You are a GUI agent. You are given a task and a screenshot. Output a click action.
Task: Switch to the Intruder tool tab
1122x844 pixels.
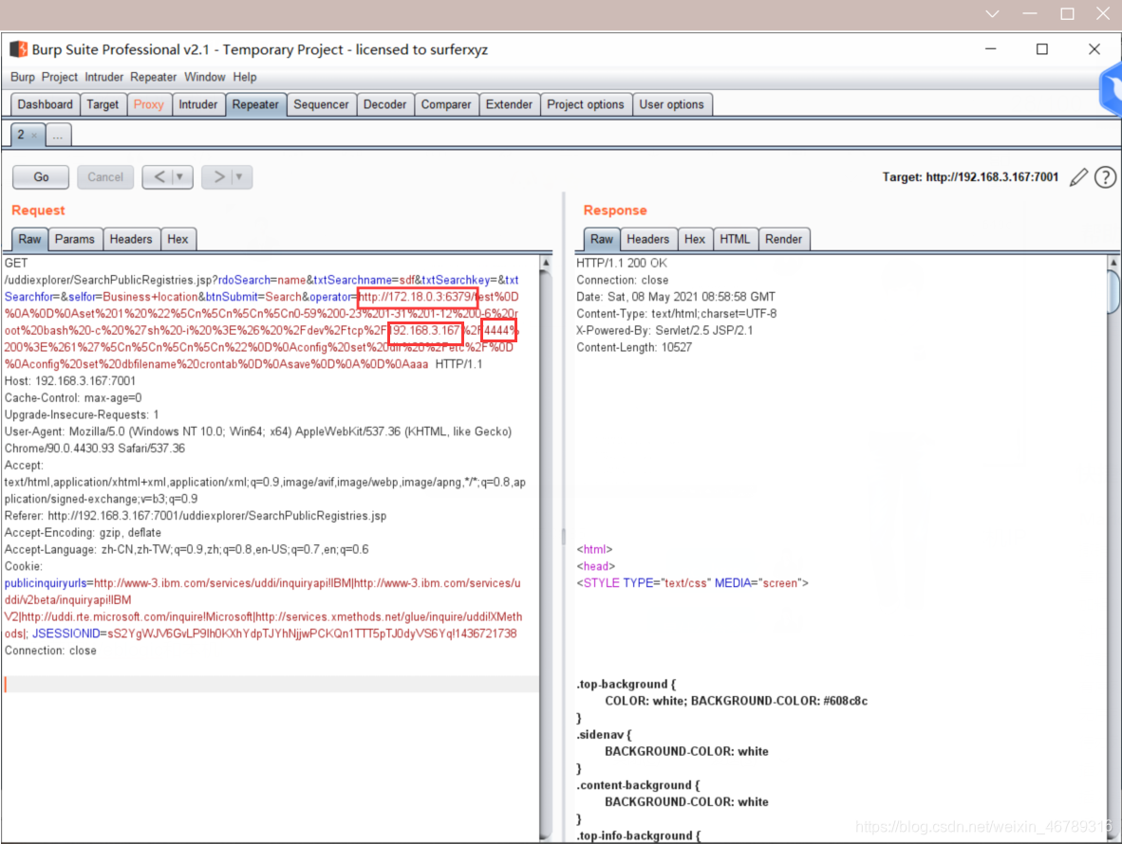(x=198, y=104)
